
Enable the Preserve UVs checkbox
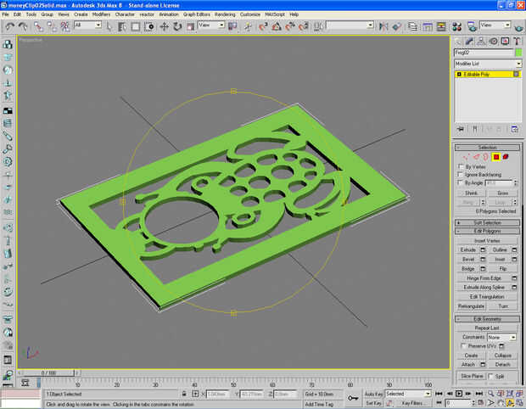pyautogui.click(x=464, y=346)
